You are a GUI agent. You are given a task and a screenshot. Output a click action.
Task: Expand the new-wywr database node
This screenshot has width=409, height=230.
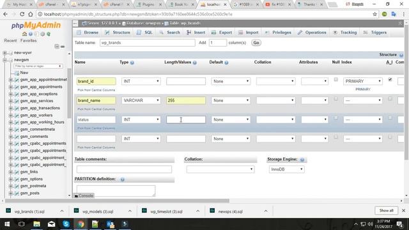[4, 53]
